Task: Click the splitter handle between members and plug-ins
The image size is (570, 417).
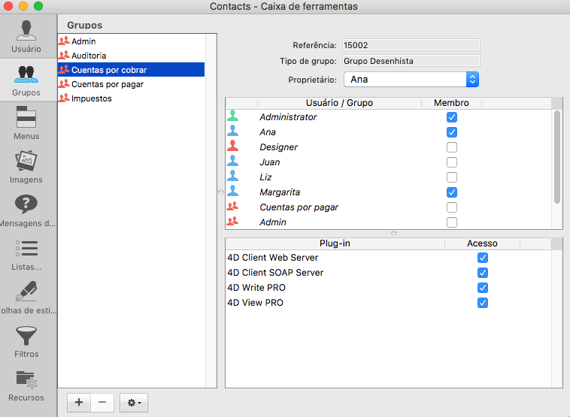Action: pyautogui.click(x=394, y=233)
